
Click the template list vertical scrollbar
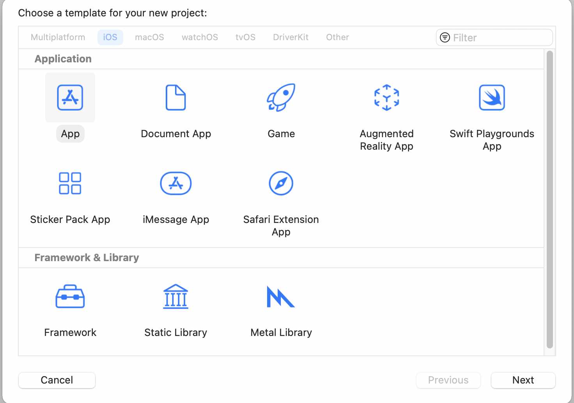(x=550, y=200)
